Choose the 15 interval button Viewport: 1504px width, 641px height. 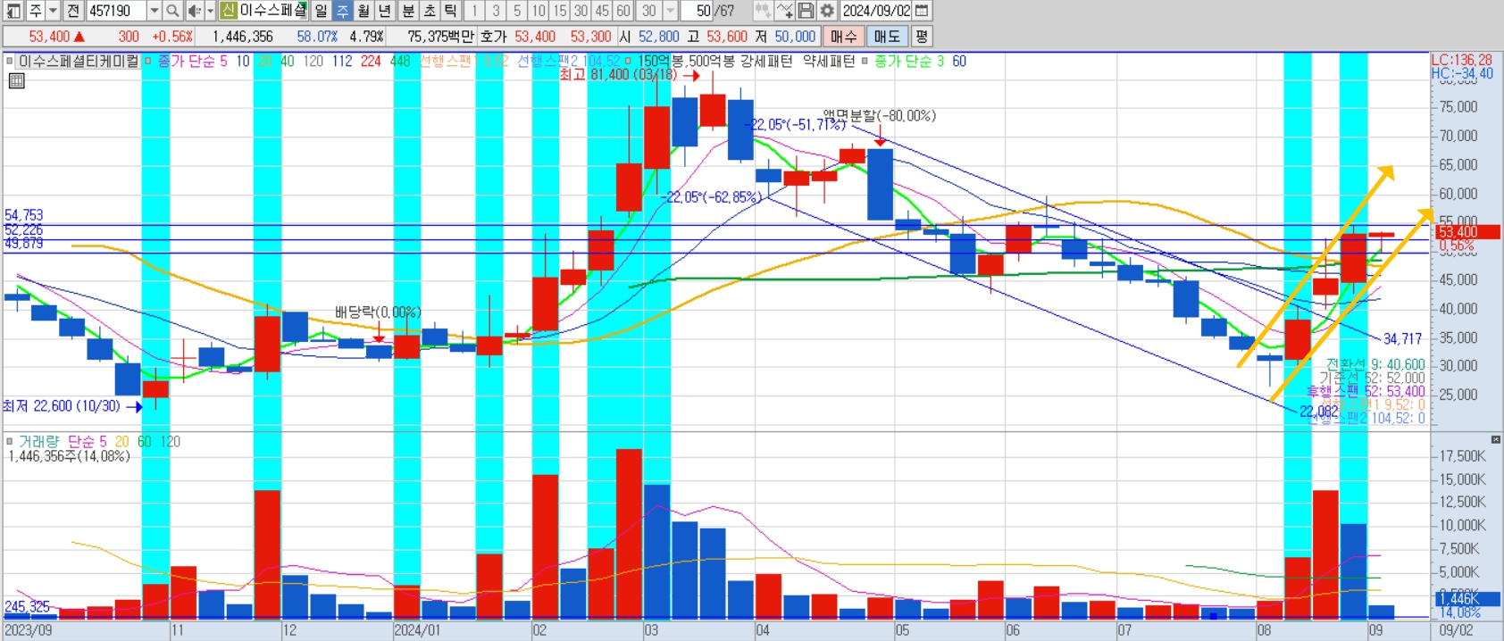pos(560,11)
